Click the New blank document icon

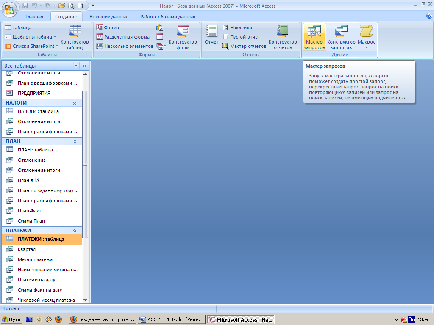80,5
